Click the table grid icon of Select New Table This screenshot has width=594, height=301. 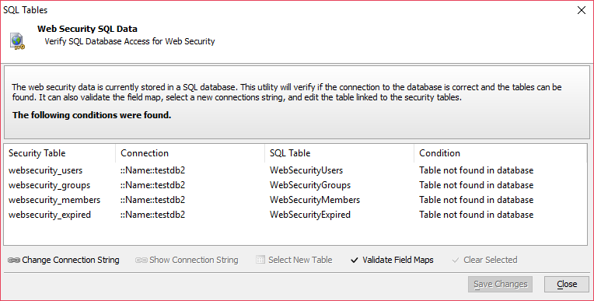click(260, 260)
